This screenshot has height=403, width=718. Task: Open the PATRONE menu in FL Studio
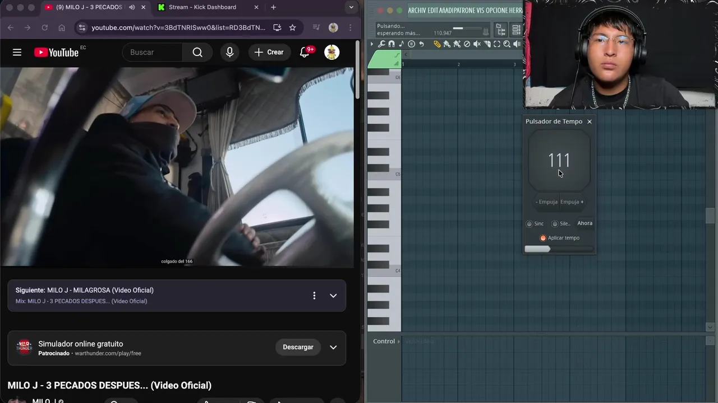[x=464, y=11]
